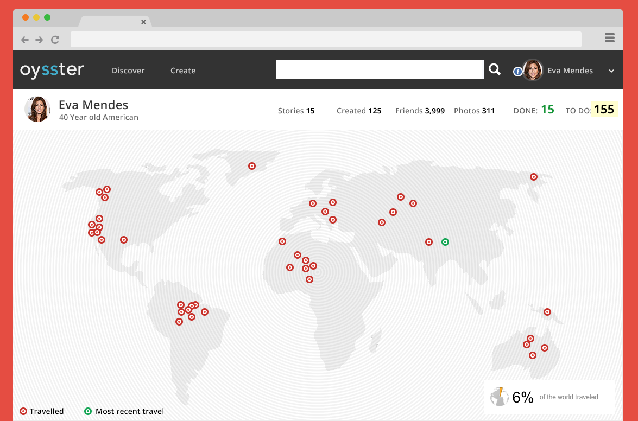Screen dimensions: 638x421
Task: Click the Greenland travelled map marker
Action: [252, 166]
